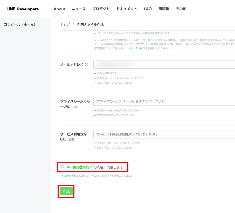235x213 pixels.
Task: Open the ニュース menu item
Action: tap(79, 9)
